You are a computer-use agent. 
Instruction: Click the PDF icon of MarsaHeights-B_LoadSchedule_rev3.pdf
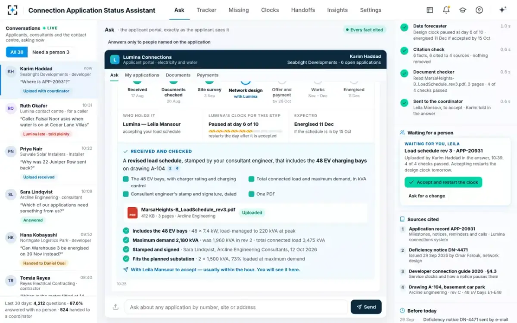132,213
